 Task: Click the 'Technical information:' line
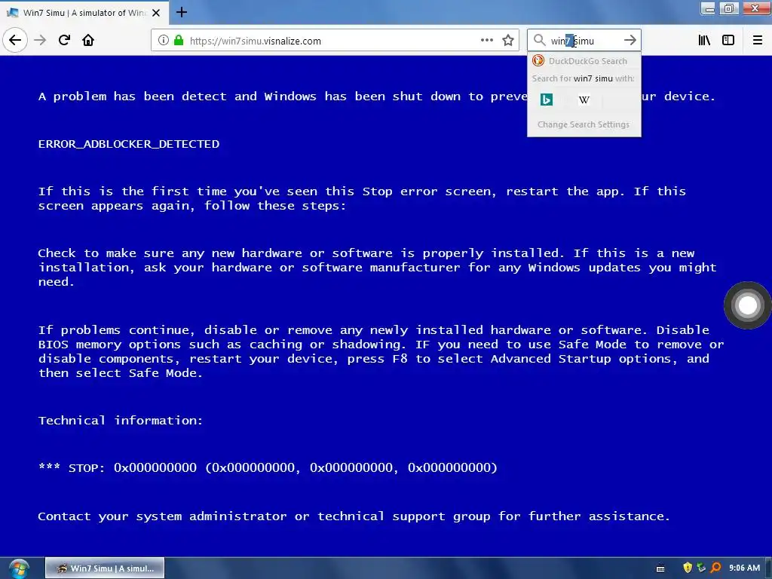coord(121,421)
